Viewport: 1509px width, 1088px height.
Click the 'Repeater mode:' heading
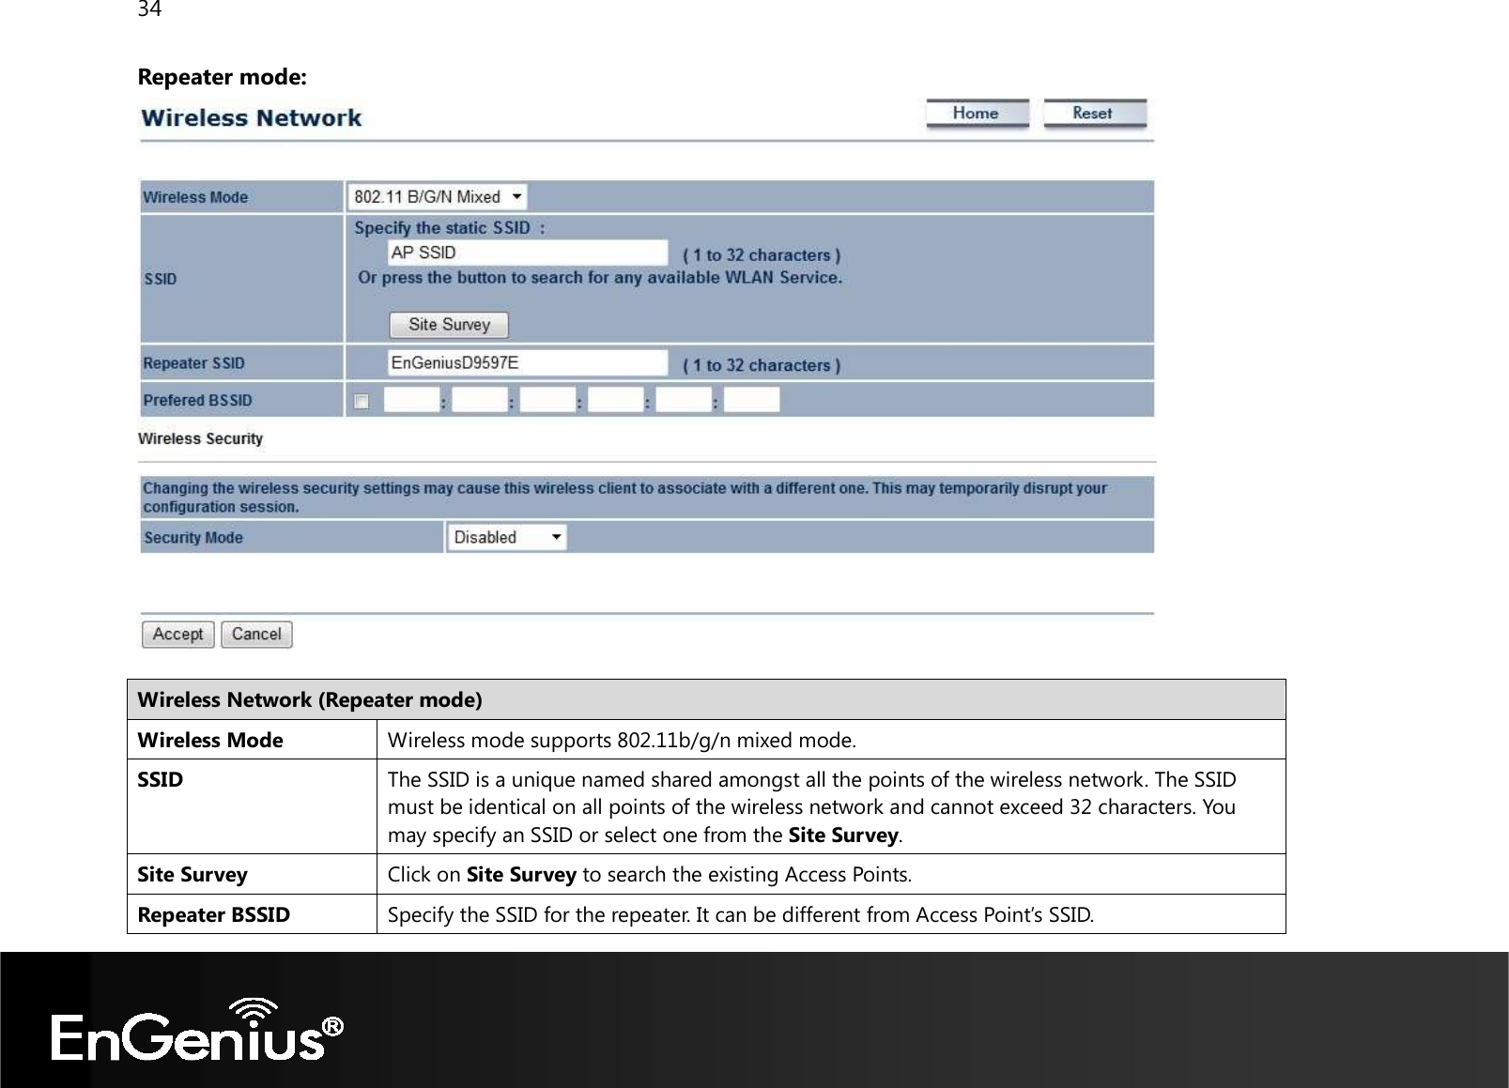coord(222,77)
